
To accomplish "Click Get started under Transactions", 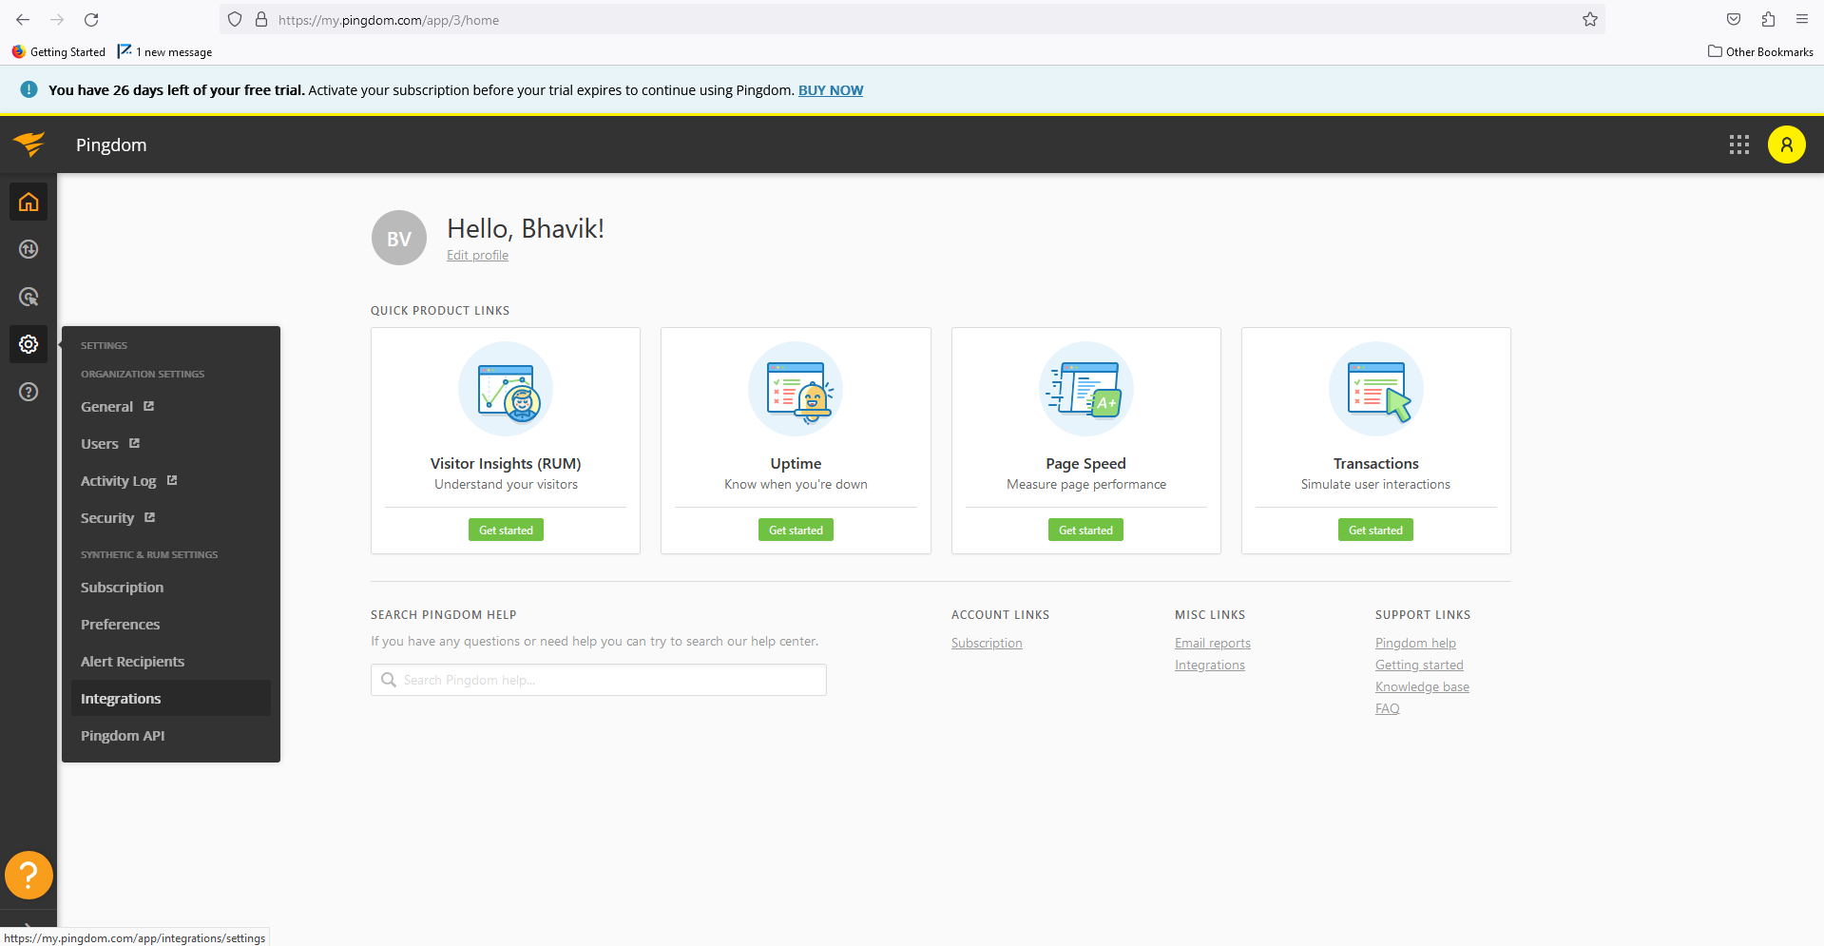I will 1375,530.
